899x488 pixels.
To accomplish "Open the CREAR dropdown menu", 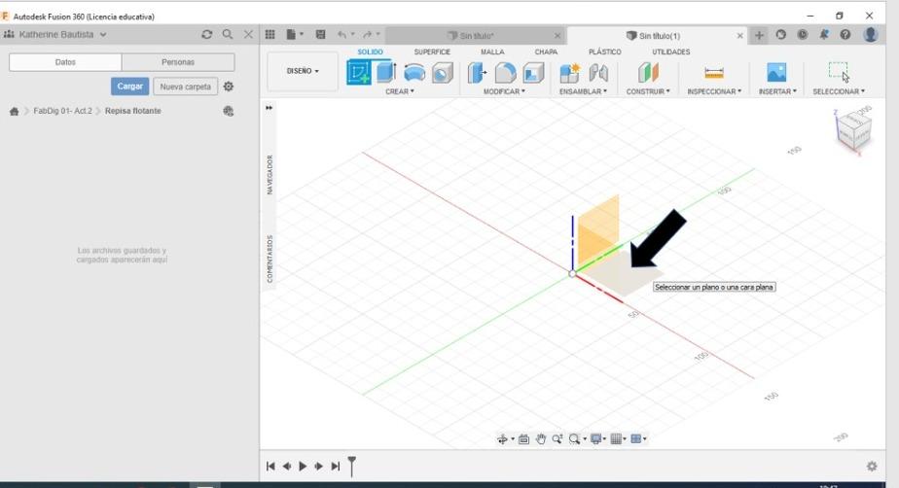I will 400,91.
